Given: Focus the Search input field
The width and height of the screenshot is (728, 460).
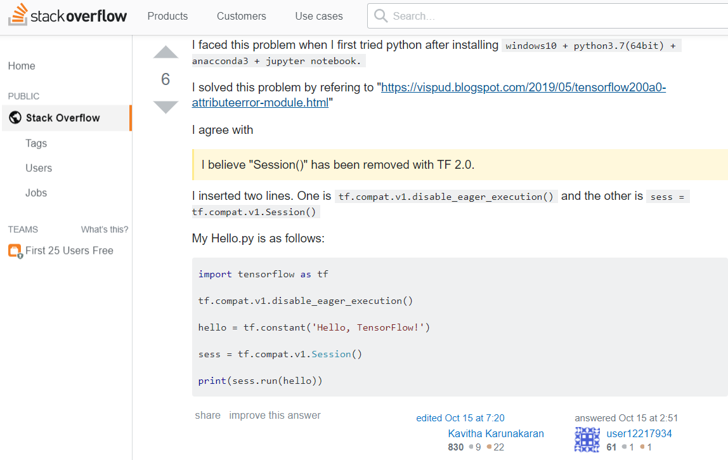Looking at the screenshot, I should (548, 16).
